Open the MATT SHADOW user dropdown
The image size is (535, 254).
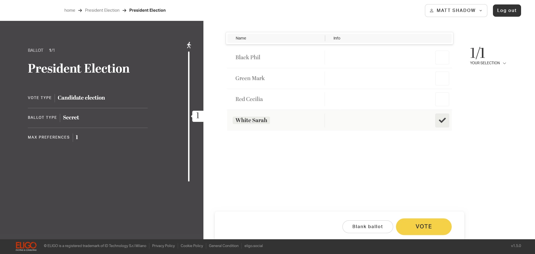click(456, 11)
